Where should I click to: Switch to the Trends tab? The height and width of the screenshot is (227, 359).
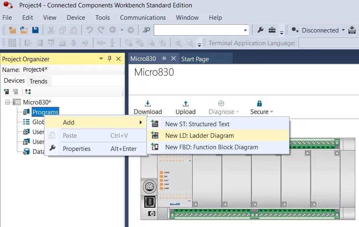point(39,81)
